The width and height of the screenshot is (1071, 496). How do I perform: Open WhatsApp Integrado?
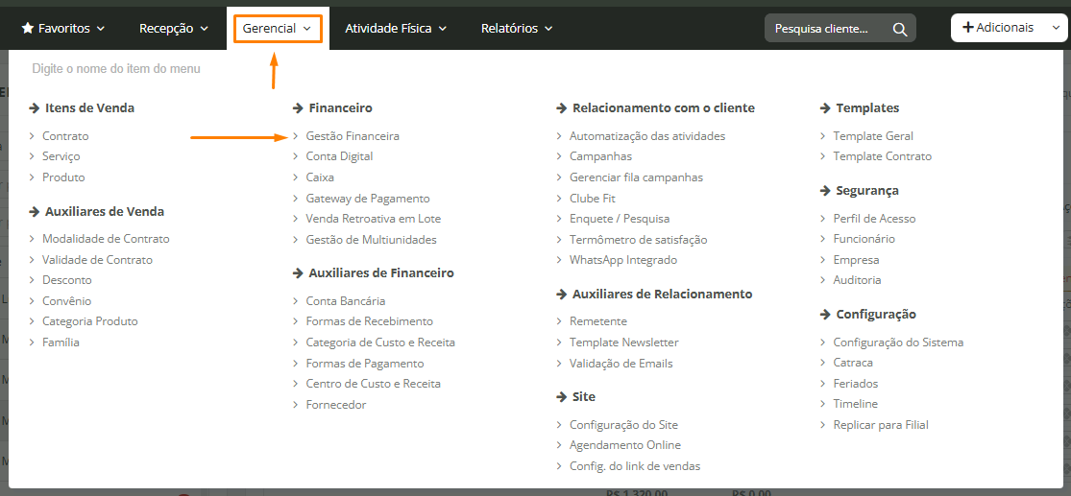tap(623, 260)
